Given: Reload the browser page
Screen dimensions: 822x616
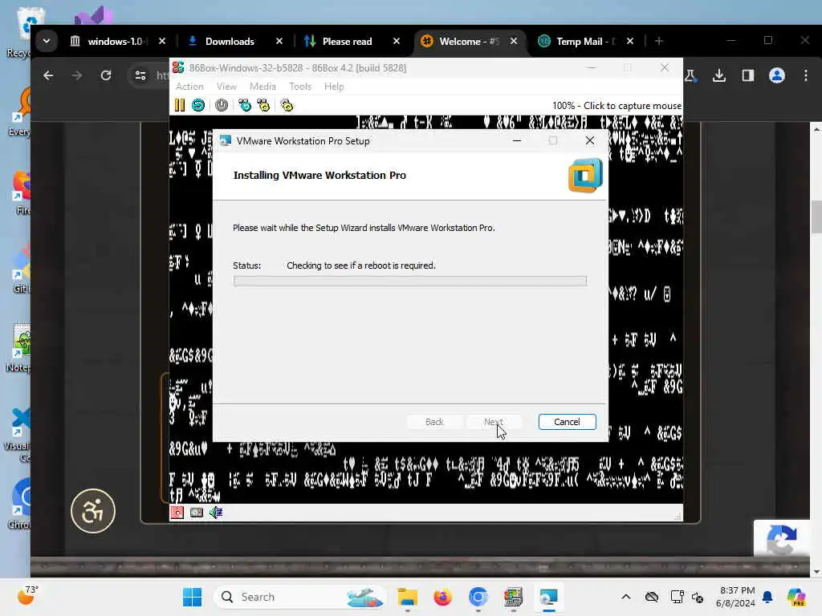Looking at the screenshot, I should coord(106,75).
